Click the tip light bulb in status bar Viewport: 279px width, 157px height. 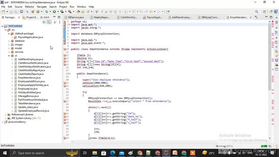(276, 146)
